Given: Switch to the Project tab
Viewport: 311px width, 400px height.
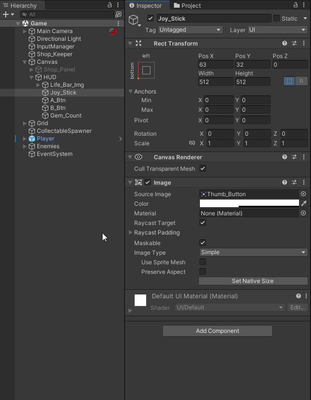Looking at the screenshot, I should pyautogui.click(x=187, y=5).
